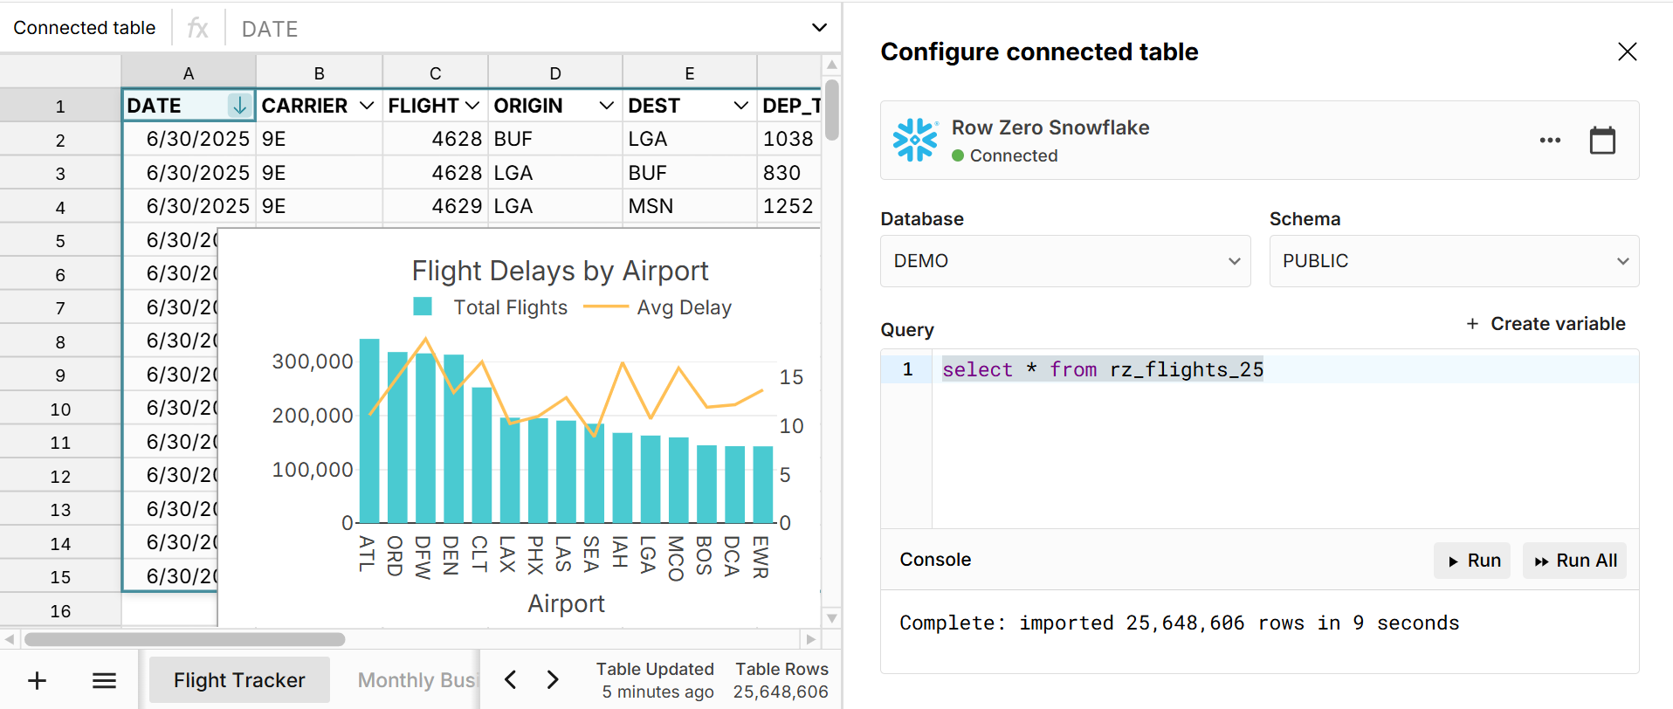Click the DATE column sort arrow

pos(238,106)
